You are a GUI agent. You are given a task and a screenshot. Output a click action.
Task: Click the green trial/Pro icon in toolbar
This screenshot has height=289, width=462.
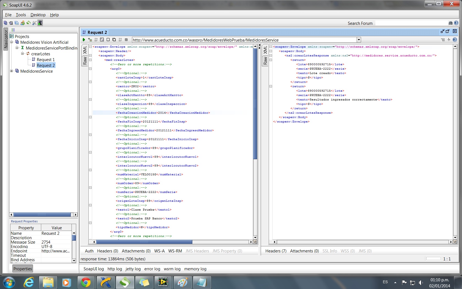coord(28,23)
